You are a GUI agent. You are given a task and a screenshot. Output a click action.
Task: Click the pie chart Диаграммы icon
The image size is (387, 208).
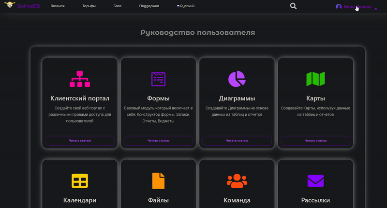point(237,79)
